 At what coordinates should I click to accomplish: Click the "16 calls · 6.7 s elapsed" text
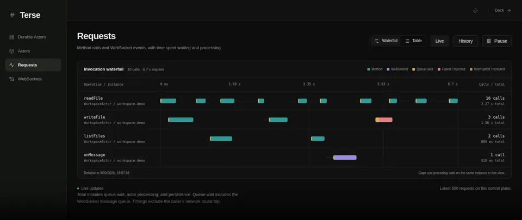click(x=146, y=70)
